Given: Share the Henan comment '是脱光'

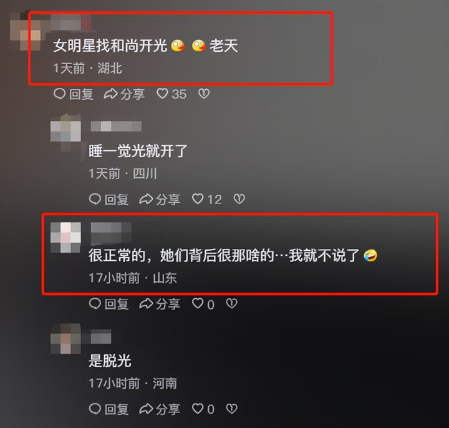Looking at the screenshot, I should [160, 409].
